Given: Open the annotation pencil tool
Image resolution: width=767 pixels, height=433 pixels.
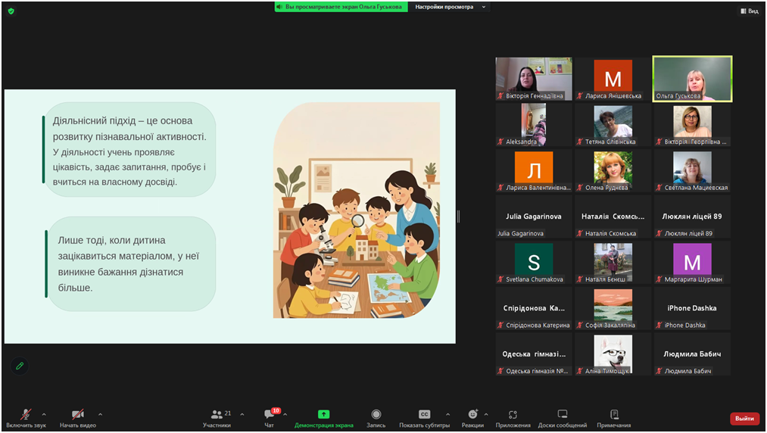Looking at the screenshot, I should 20,366.
